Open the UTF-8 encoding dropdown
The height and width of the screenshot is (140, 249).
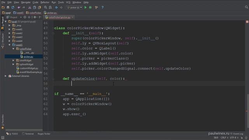pyautogui.click(x=234, y=138)
